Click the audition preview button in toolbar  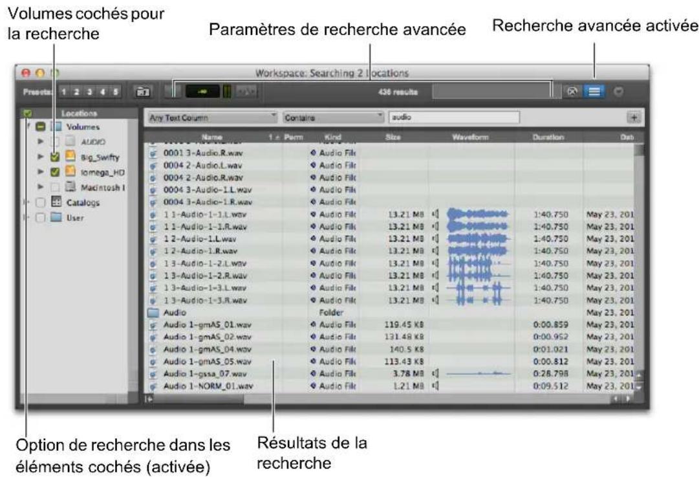172,91
